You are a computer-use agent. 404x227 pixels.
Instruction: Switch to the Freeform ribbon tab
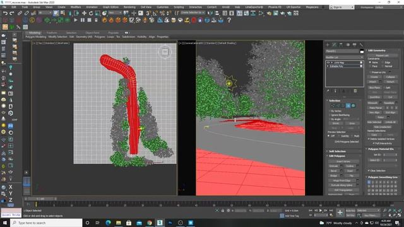[52, 33]
